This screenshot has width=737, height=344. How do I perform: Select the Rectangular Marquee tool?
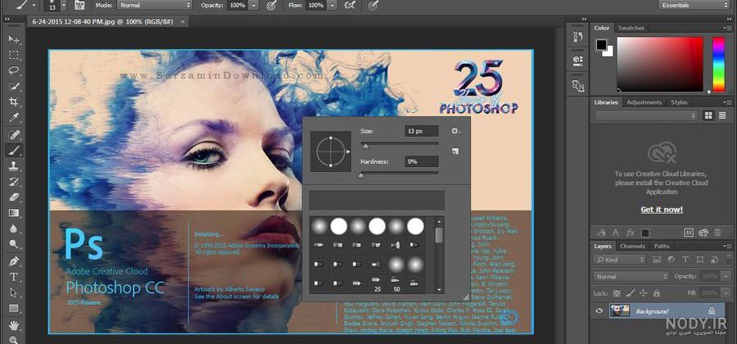click(14, 55)
